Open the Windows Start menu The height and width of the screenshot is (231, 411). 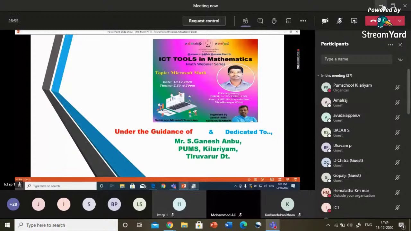(x=7, y=225)
